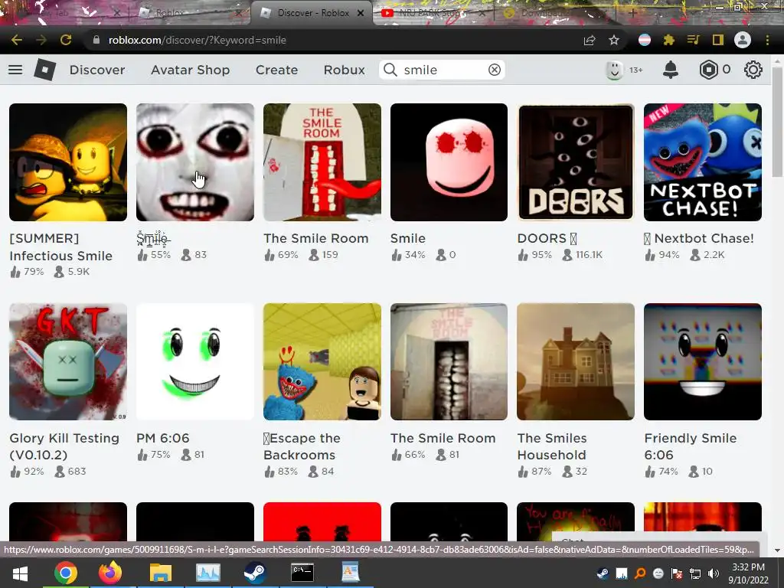Open the Avatar Shop page
784x588 pixels.
pos(190,70)
